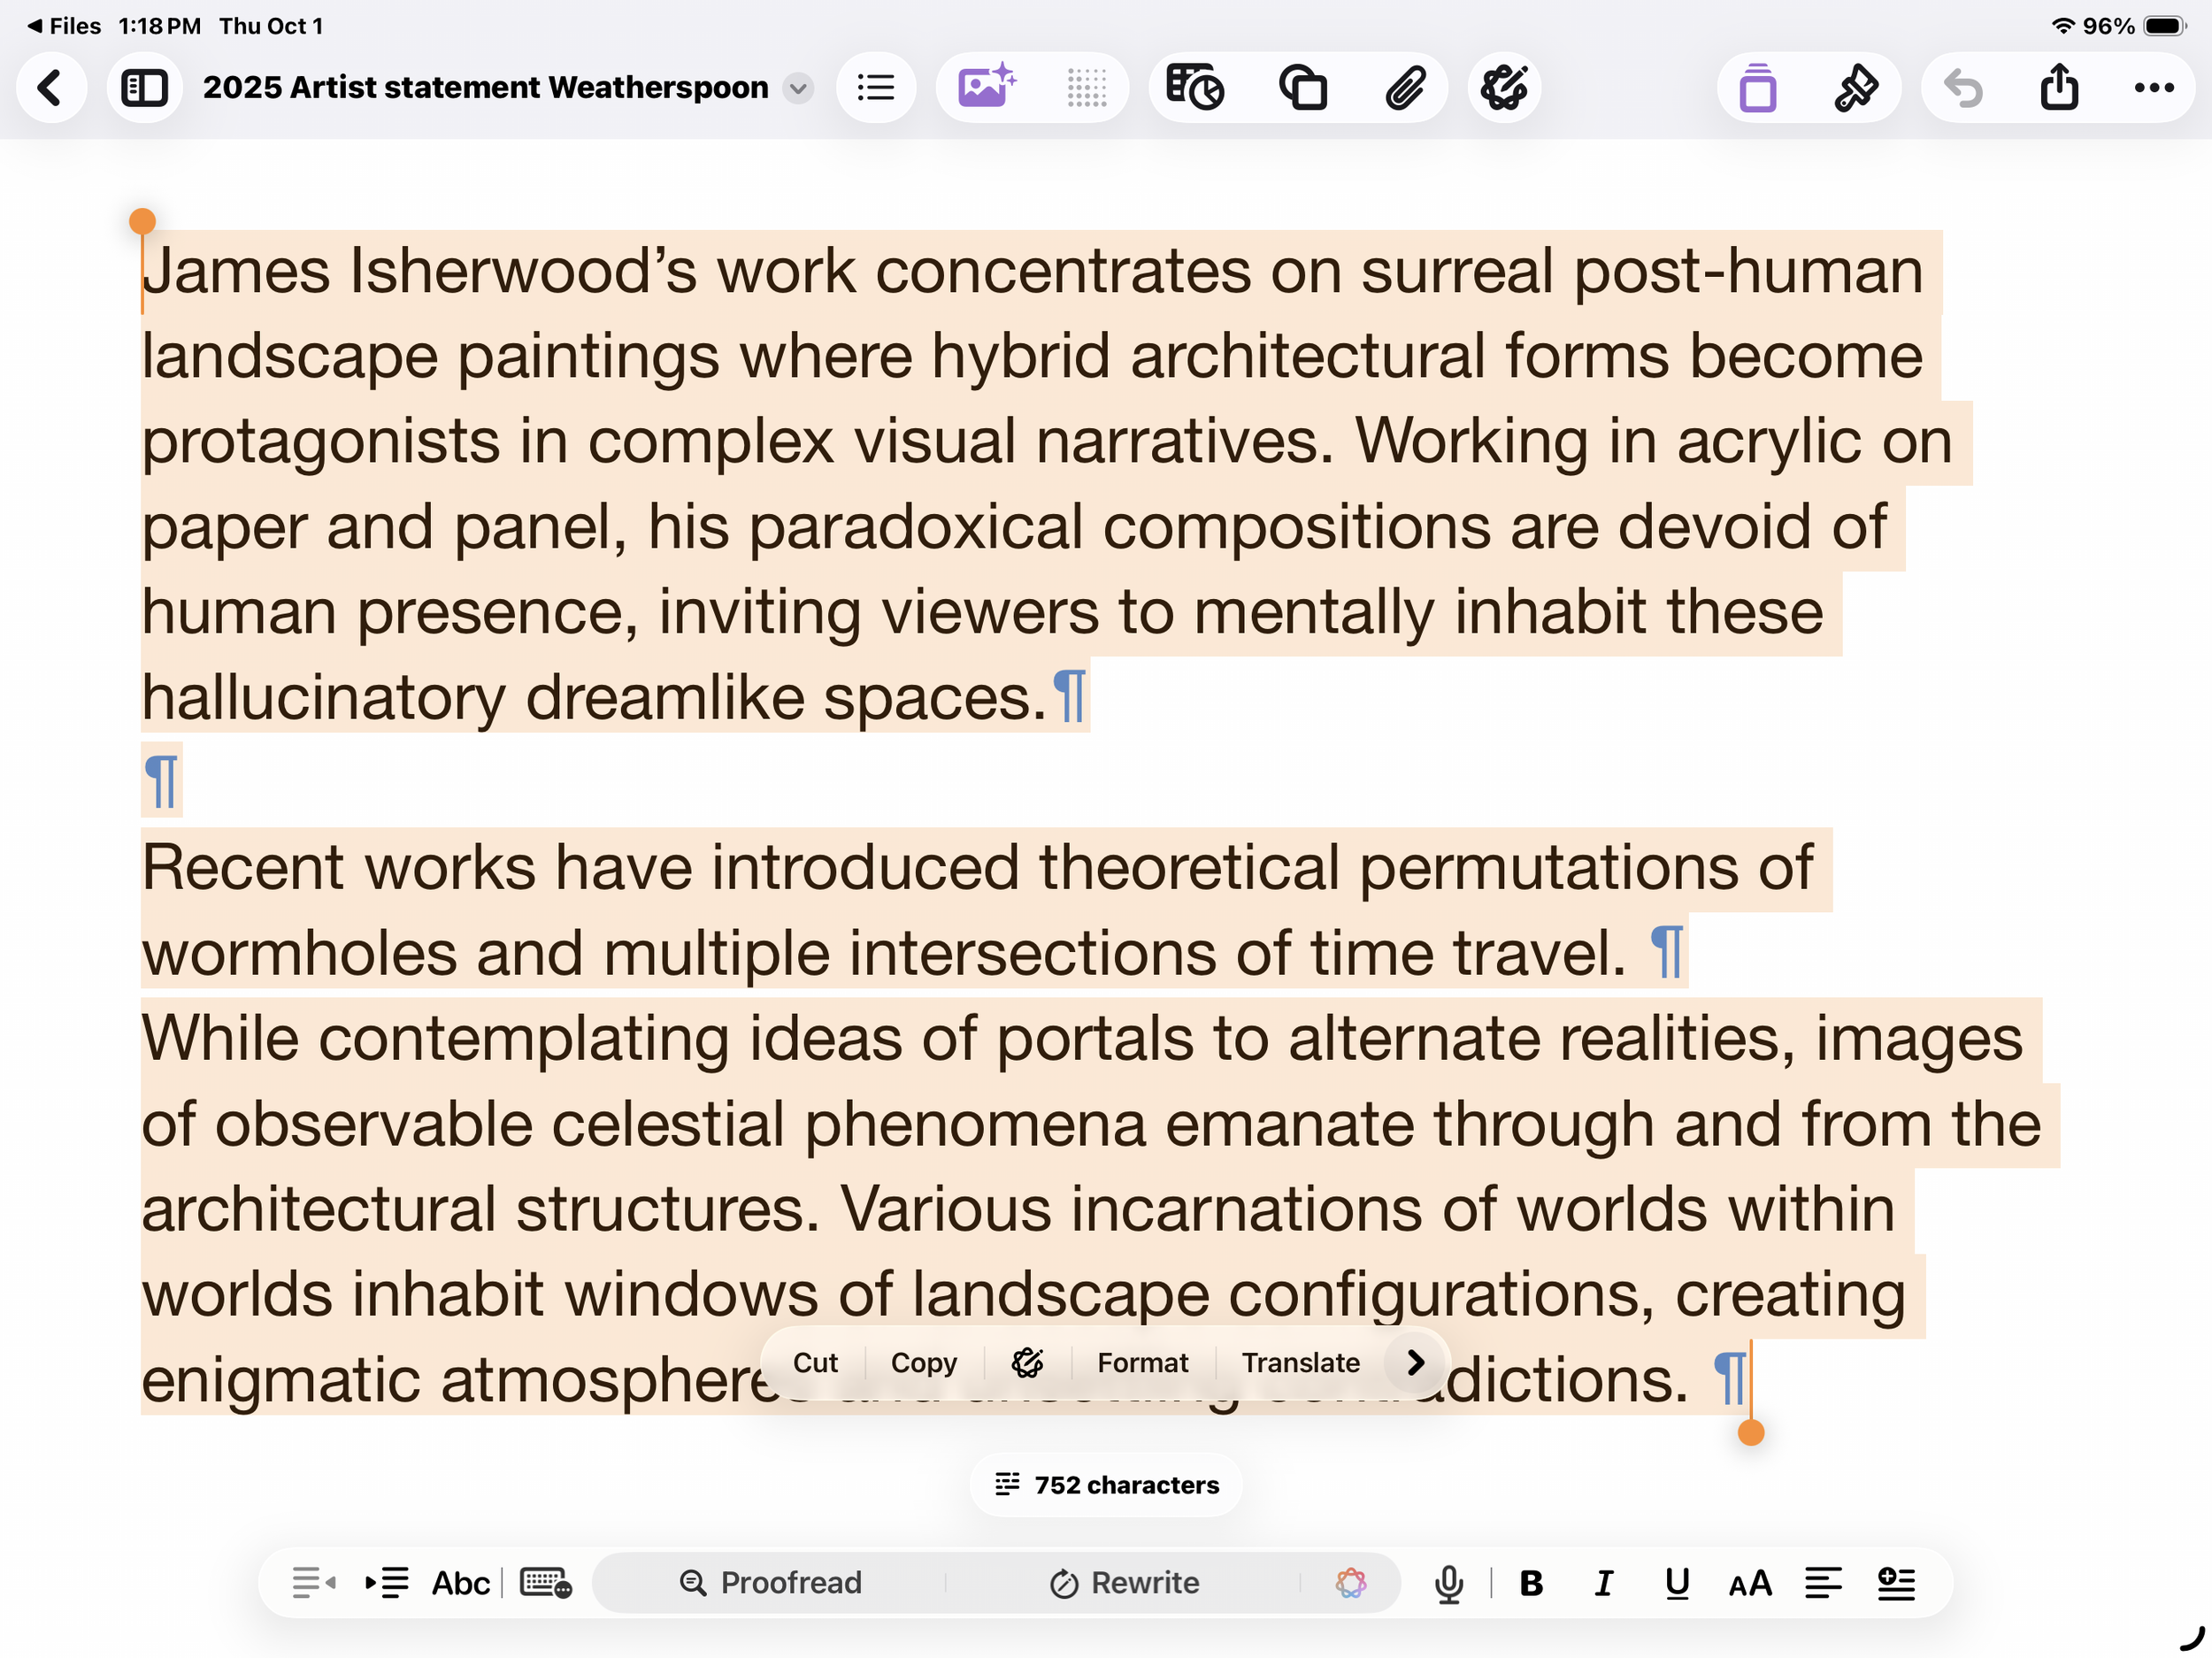
Task: Open the stacked pages icon
Action: pyautogui.click(x=1303, y=88)
